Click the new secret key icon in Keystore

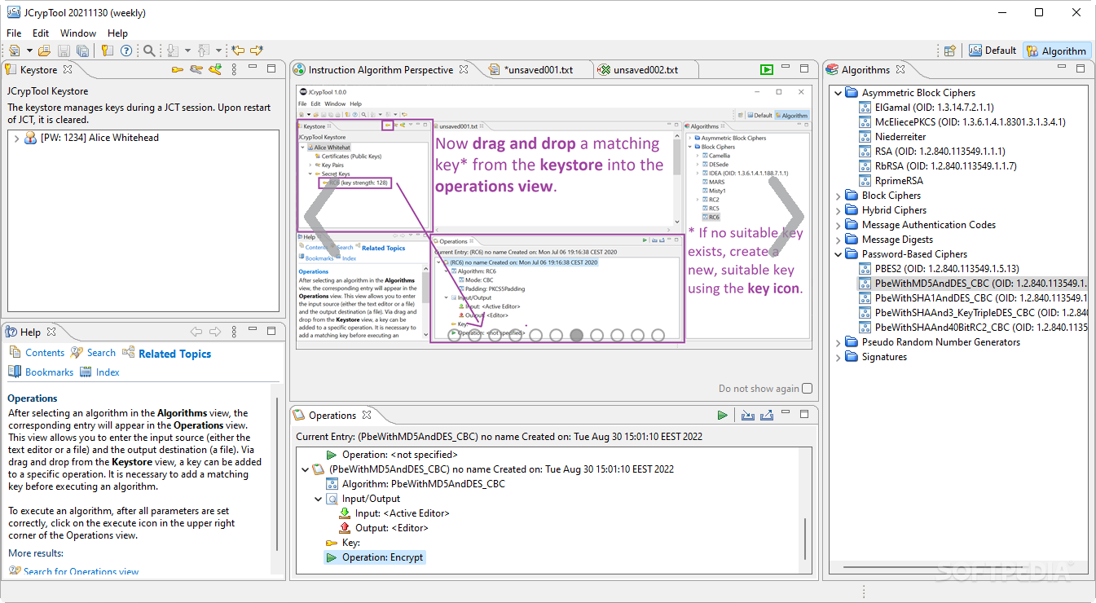(178, 69)
